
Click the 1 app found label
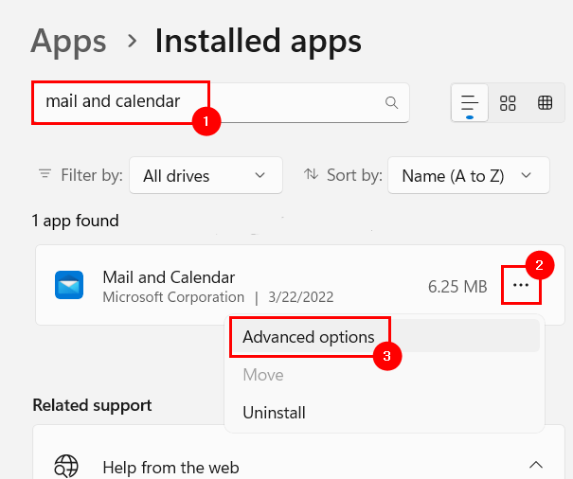[75, 222]
